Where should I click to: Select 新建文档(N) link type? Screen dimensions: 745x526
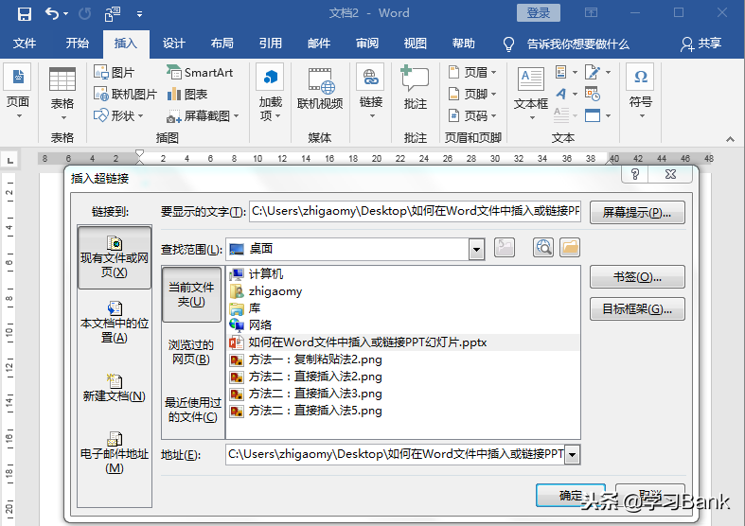click(x=115, y=388)
